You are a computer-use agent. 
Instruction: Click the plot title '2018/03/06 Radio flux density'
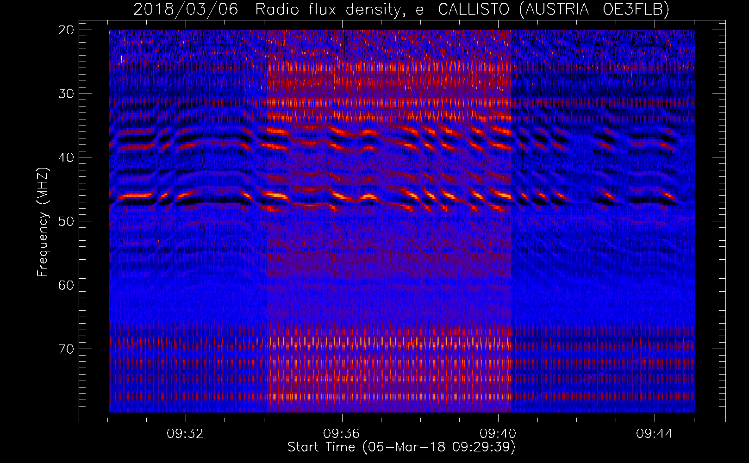pyautogui.click(x=401, y=9)
